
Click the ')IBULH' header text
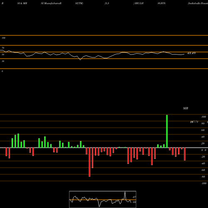[139, 3]
